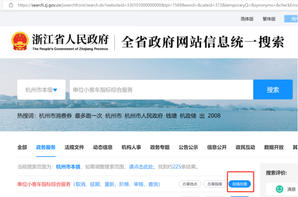Screen dimensions: 298x197
Task: Click the search keyword input field
Action: pyautogui.click(x=161, y=90)
